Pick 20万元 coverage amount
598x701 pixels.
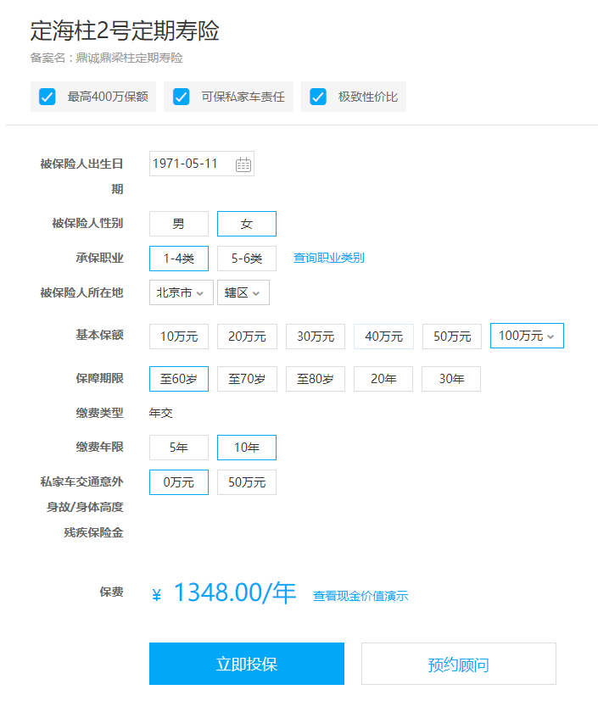248,337
